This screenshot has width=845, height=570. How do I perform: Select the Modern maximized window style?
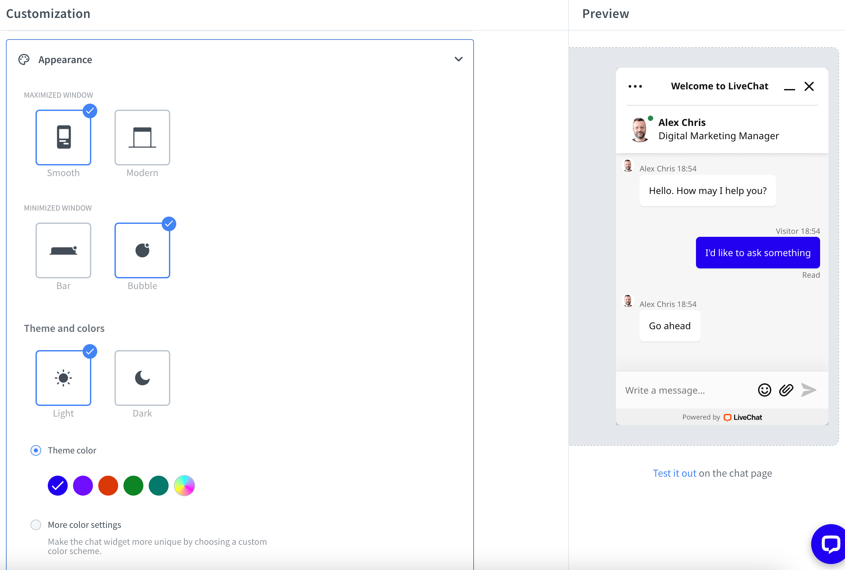[x=142, y=138]
